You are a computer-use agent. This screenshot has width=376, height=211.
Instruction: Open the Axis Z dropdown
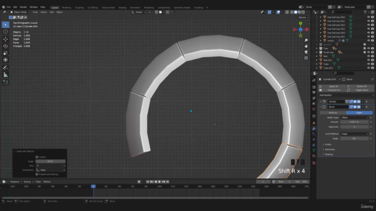(51, 166)
